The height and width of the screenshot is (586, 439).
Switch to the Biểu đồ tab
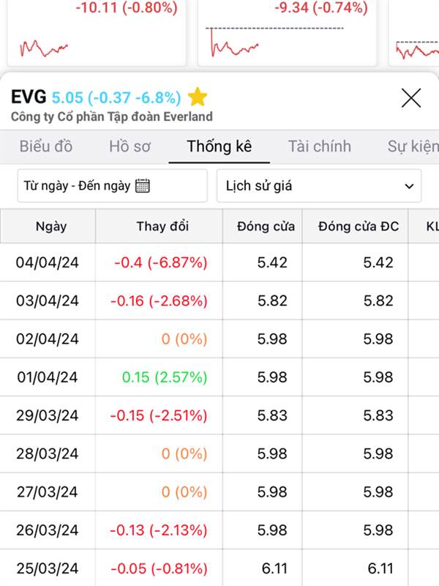tap(46, 146)
